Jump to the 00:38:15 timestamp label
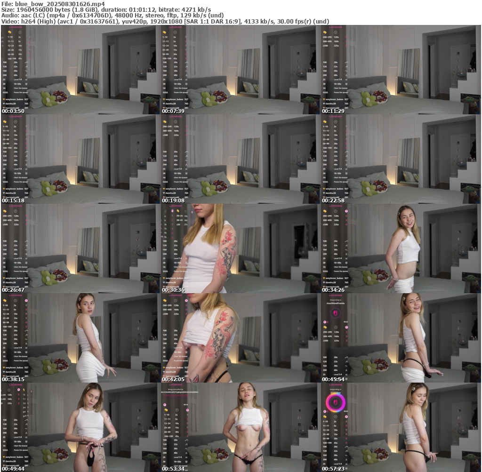Image resolution: width=482 pixels, height=472 pixels. pos(14,379)
